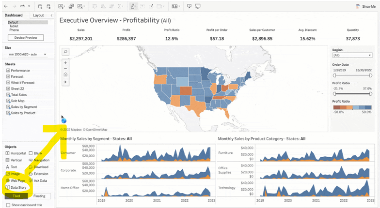Select the Tiled layout toggle

tap(16, 196)
